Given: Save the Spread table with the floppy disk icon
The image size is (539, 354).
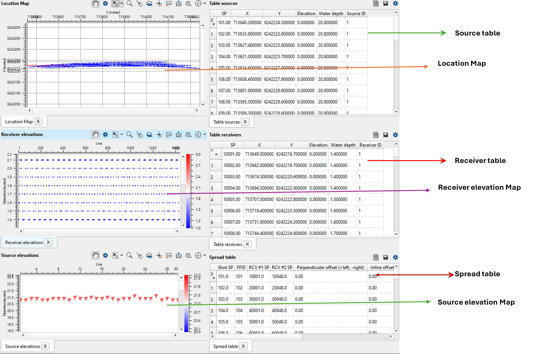Looking at the screenshot, I should 385,257.
